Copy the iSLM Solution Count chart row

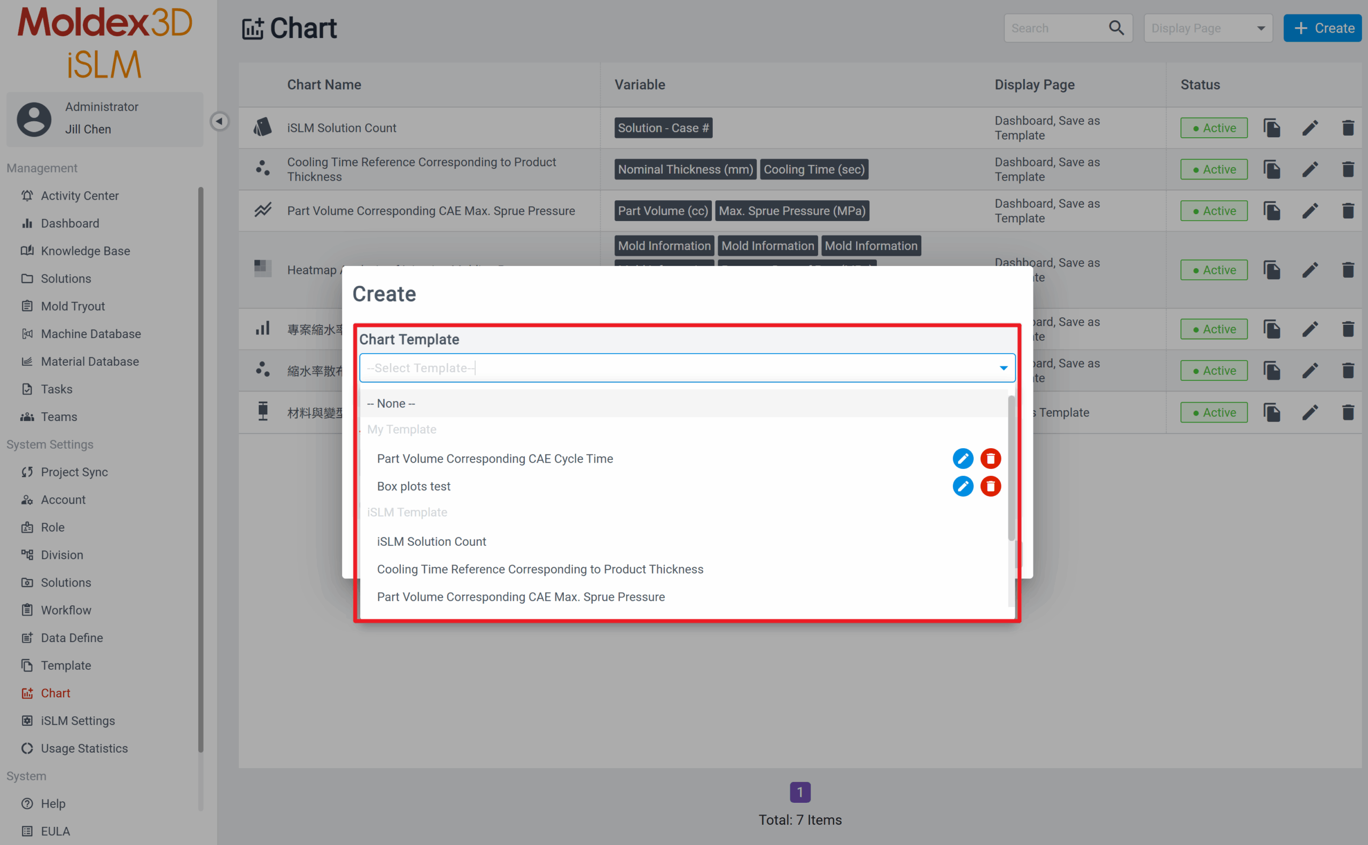[x=1272, y=128]
